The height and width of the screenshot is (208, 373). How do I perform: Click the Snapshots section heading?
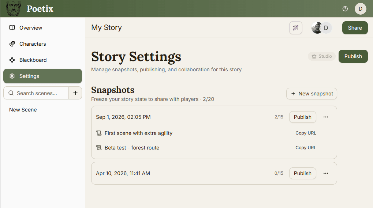click(113, 90)
